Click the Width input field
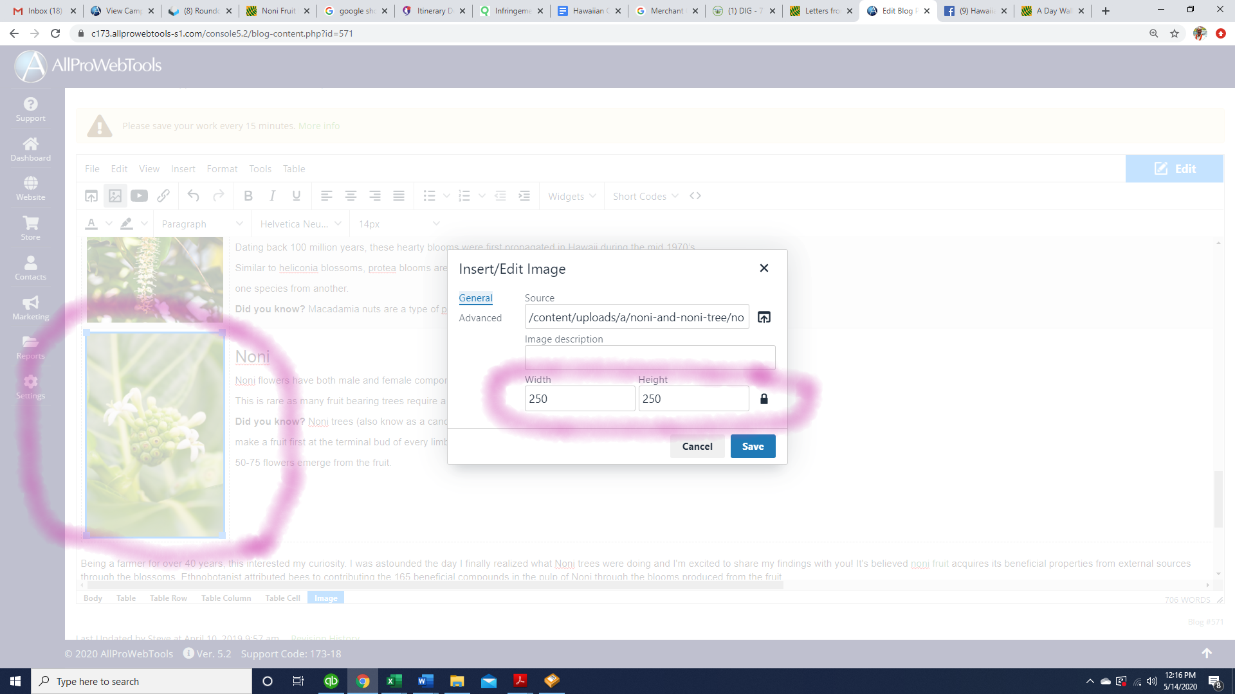Screen dimensions: 1235x694 click(x=580, y=398)
